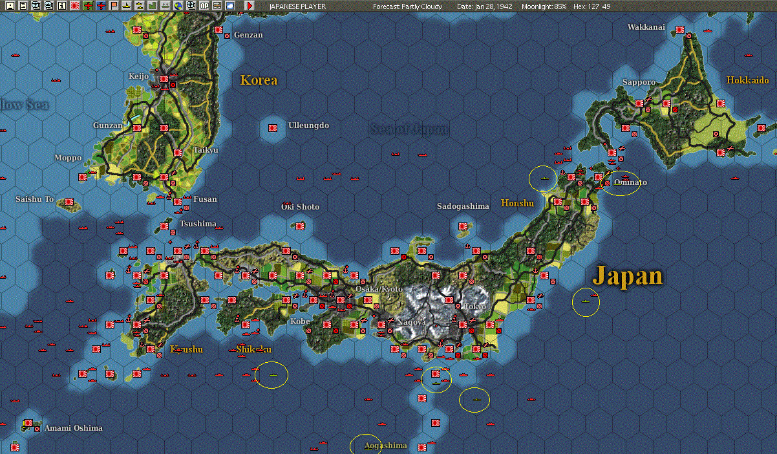Viewport: 777px width, 454px height.
Task: Open the document list toolbar icon
Action: coord(23,6)
